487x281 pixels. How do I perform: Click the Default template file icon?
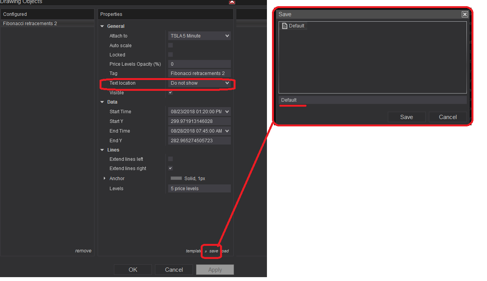tap(285, 26)
